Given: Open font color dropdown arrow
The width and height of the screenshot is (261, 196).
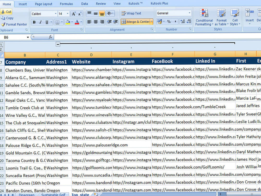Looking at the screenshot, I should pyautogui.click(x=81, y=22).
